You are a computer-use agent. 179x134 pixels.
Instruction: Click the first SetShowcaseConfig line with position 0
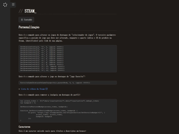[x=42, y=47]
